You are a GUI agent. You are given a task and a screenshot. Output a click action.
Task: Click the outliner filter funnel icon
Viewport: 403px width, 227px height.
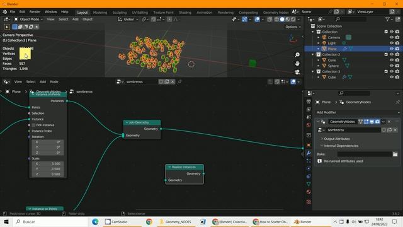[388, 20]
